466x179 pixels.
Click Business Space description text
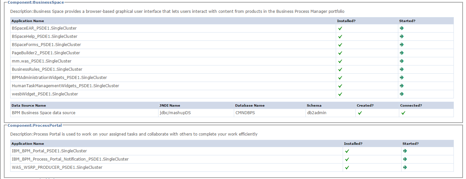177,12
